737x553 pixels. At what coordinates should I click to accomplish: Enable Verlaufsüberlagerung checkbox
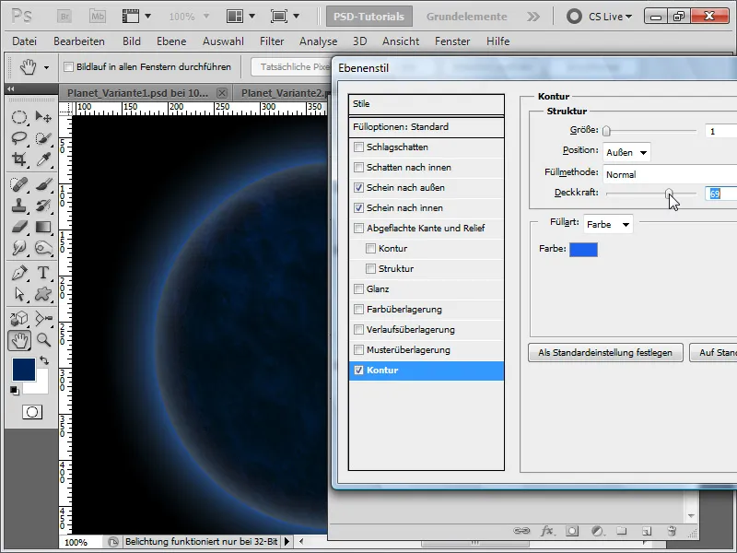tap(358, 330)
